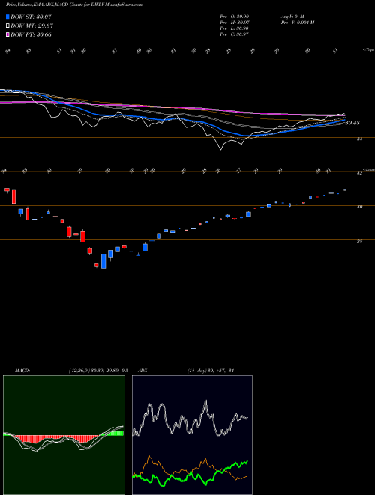Click the 'Pre C: 30.97' value
Screen dimensions: 375x495
tap(235, 34)
